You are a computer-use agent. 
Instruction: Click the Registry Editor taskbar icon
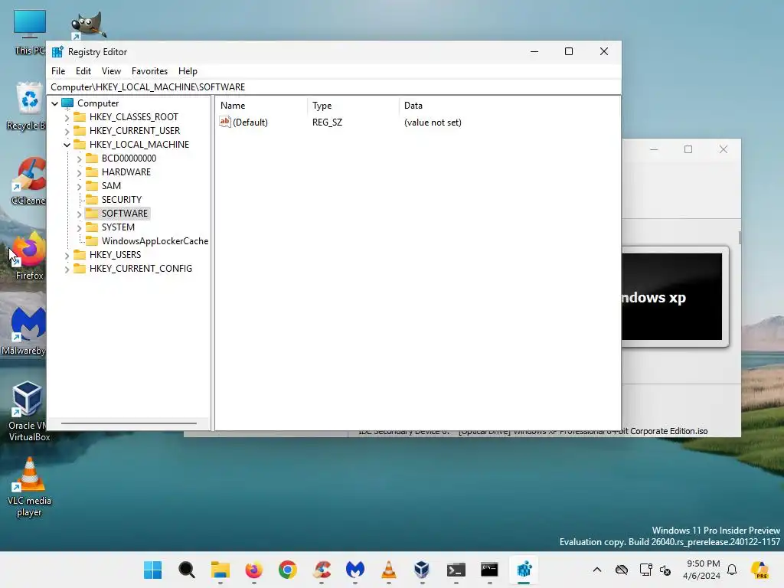(x=524, y=570)
